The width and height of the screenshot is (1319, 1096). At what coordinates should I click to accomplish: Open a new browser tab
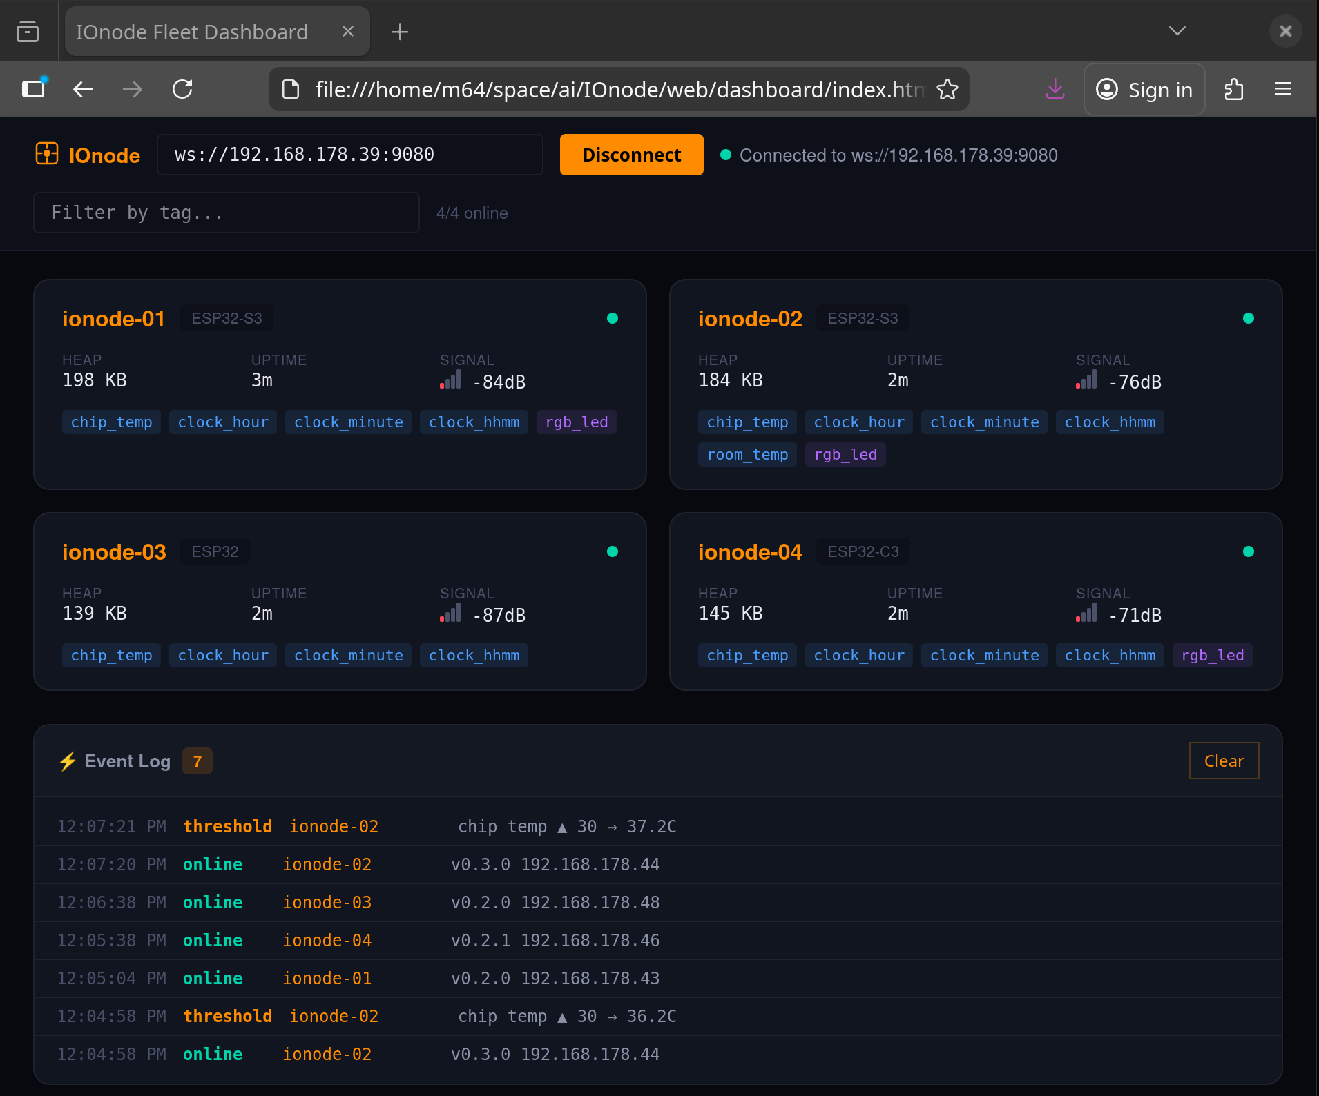(x=399, y=31)
